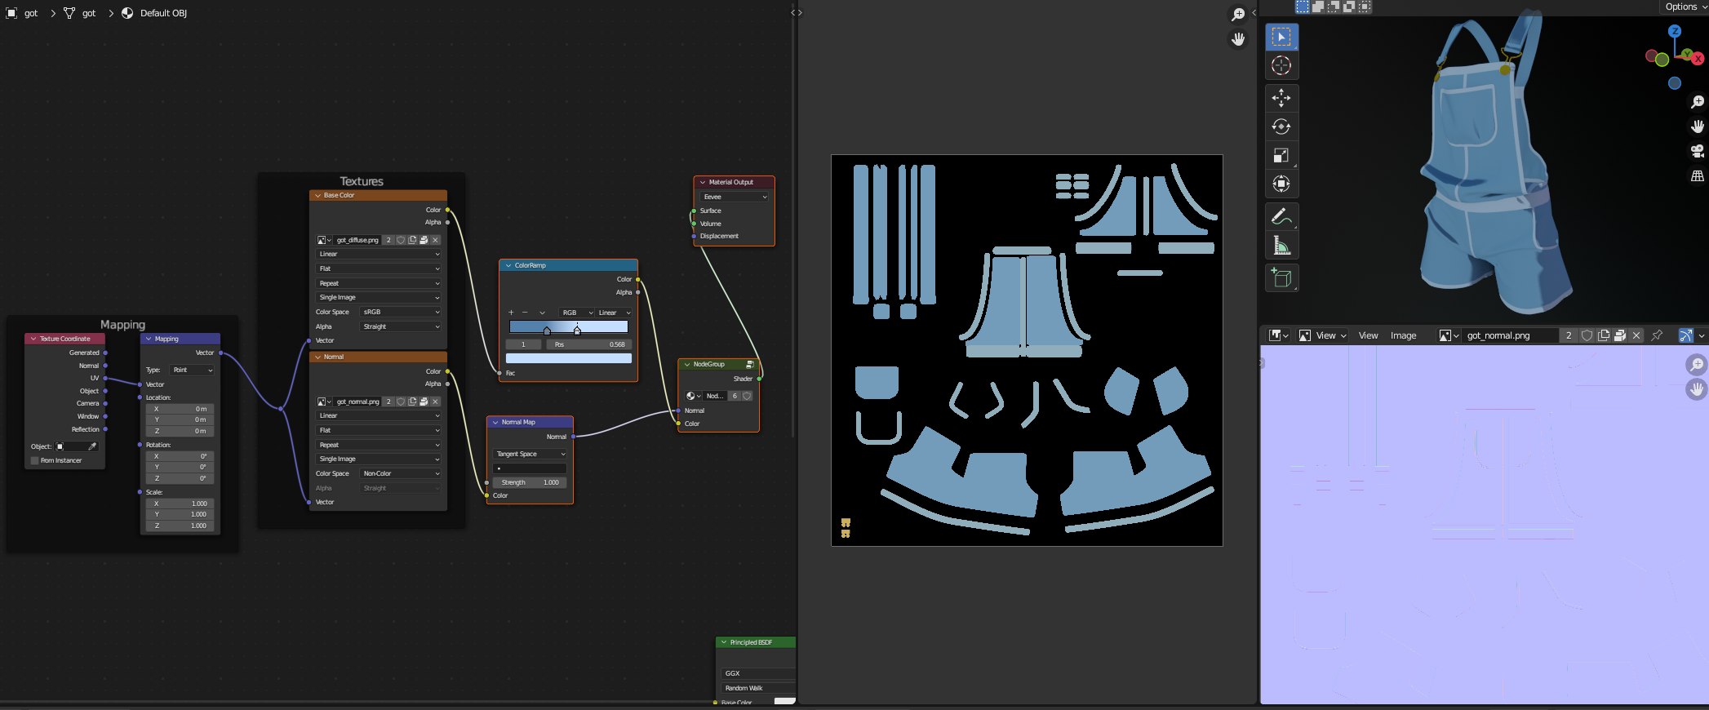Image resolution: width=1709 pixels, height=710 pixels.
Task: Select the Add Cube tool
Action: pos(1281,278)
